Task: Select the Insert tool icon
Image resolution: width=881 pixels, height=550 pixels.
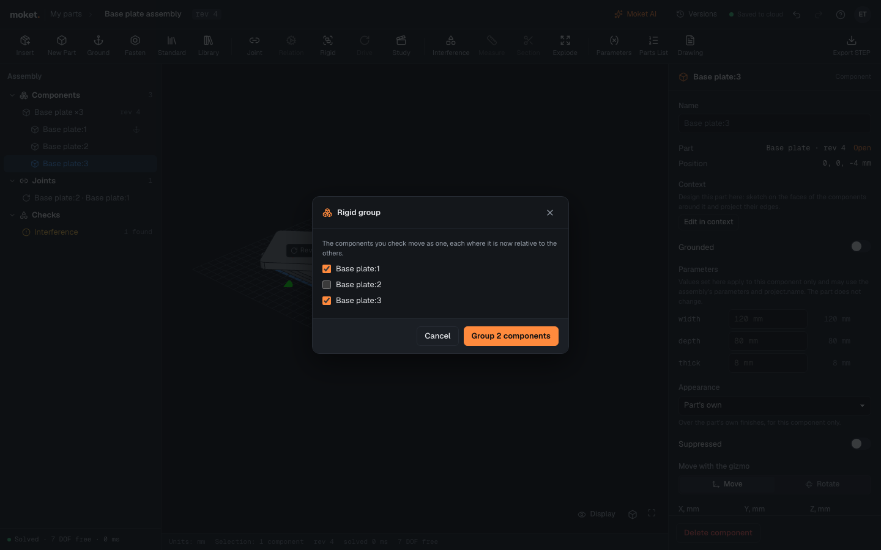Action: (25, 45)
